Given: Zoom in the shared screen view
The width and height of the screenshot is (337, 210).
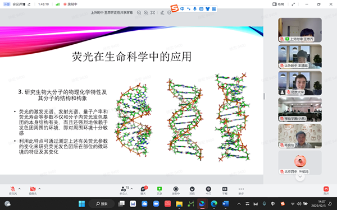Looking at the screenshot, I should point(145,13).
